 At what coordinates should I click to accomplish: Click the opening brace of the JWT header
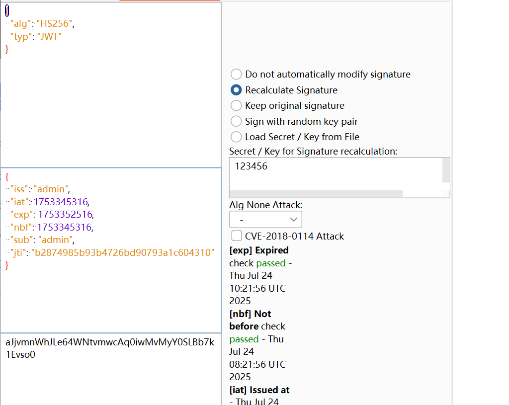(7, 10)
